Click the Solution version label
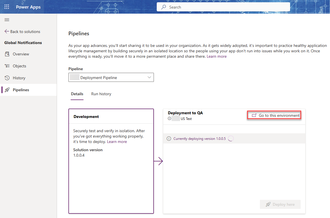 [x=88, y=150]
